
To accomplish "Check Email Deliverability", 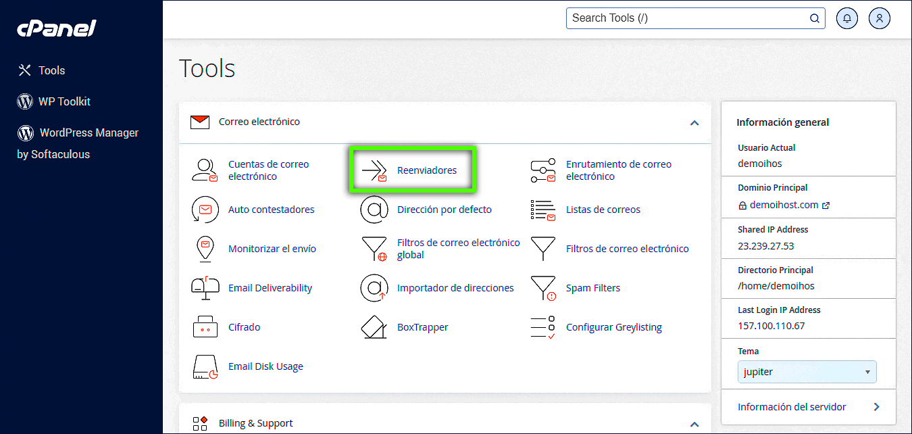I will coord(270,287).
